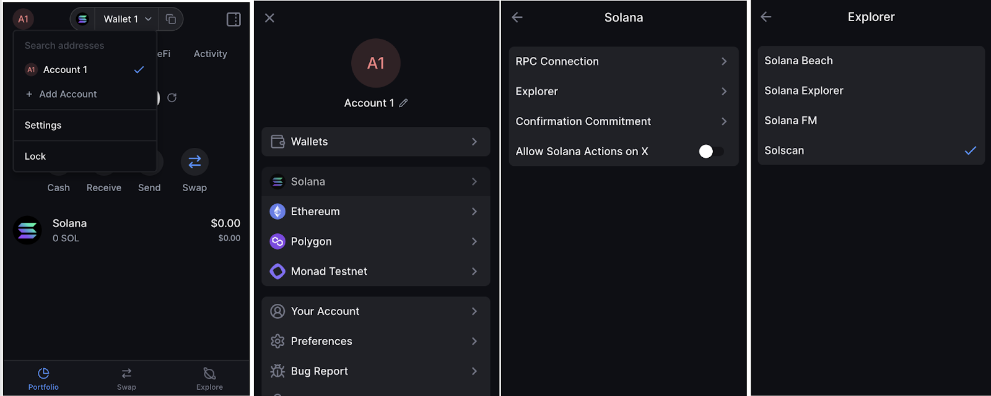Image resolution: width=991 pixels, height=396 pixels.
Task: Open Ethereum network settings
Action: coord(376,212)
